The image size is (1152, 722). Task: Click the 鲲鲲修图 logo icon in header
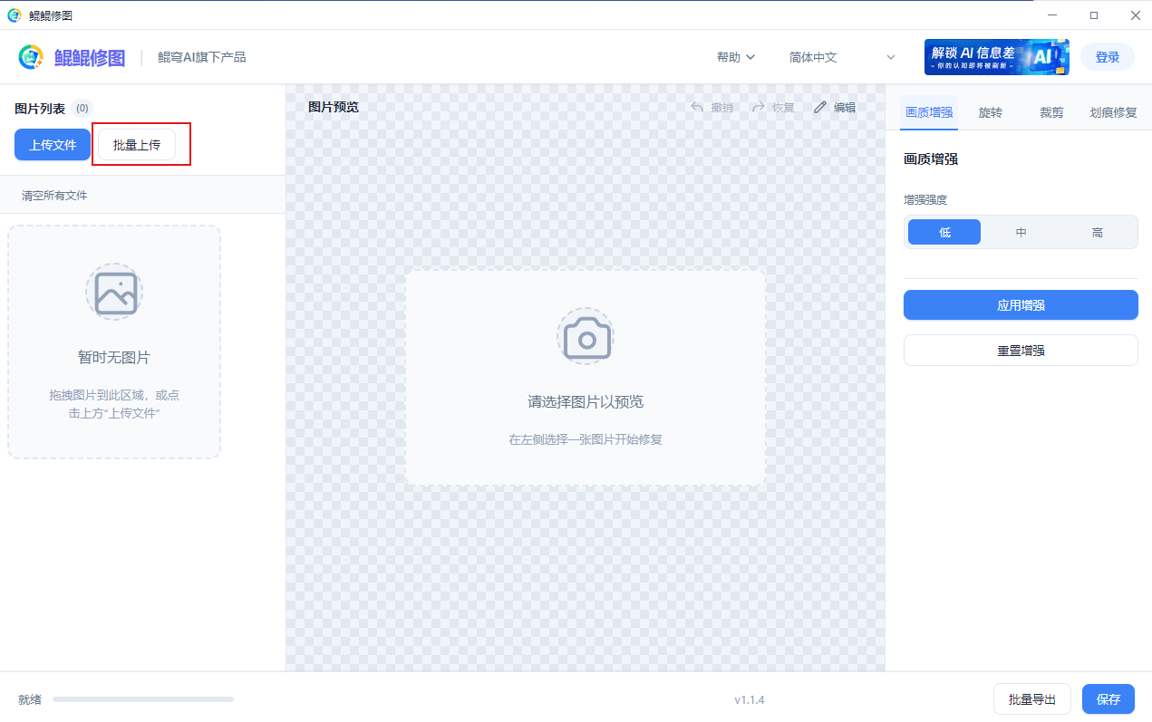coord(31,57)
